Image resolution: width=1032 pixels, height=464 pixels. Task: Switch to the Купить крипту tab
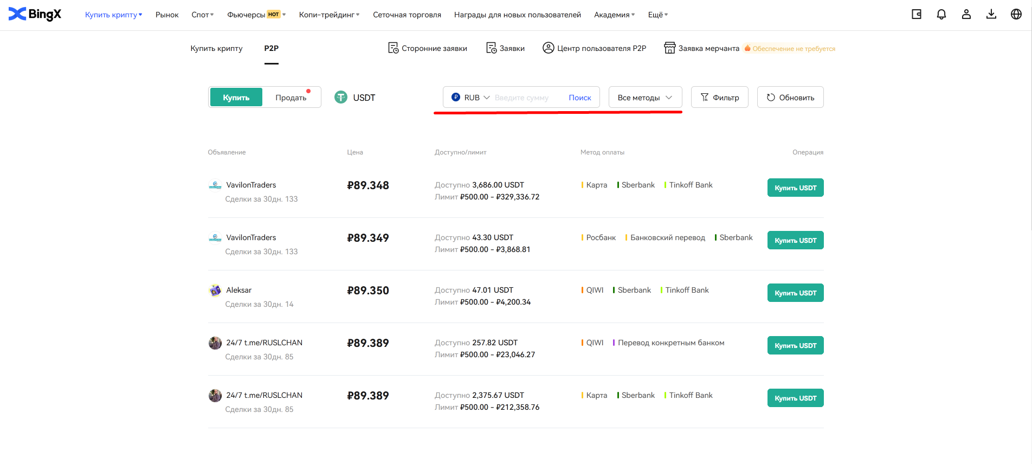click(x=216, y=48)
